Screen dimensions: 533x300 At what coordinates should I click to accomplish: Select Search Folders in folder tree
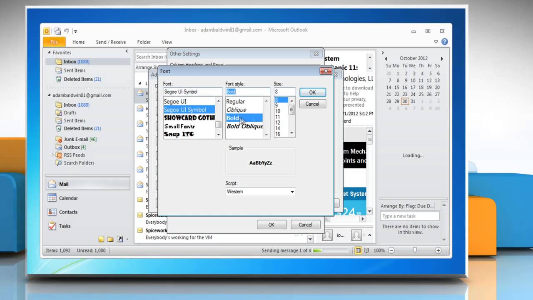[79, 163]
